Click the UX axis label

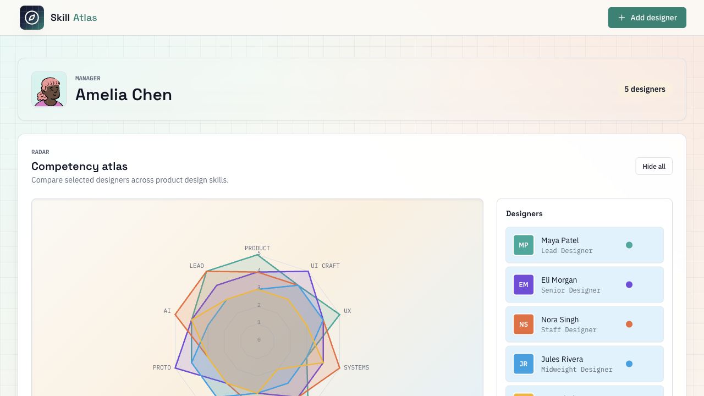coord(348,311)
